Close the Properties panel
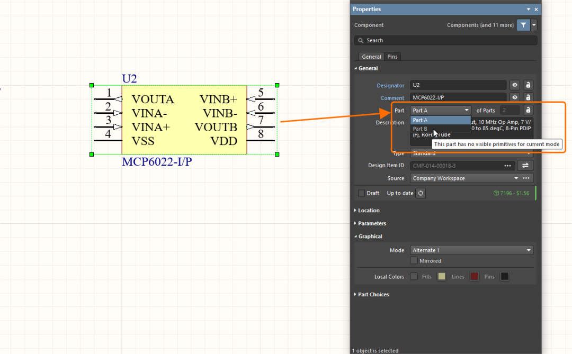Screen dimensions: 572x354 click(x=536, y=9)
